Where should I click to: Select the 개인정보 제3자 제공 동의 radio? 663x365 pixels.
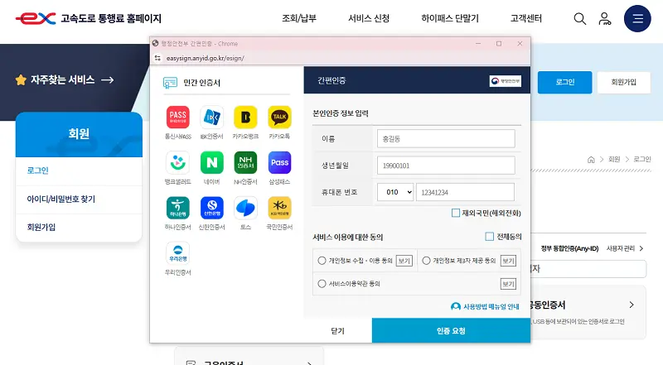[x=426, y=261]
